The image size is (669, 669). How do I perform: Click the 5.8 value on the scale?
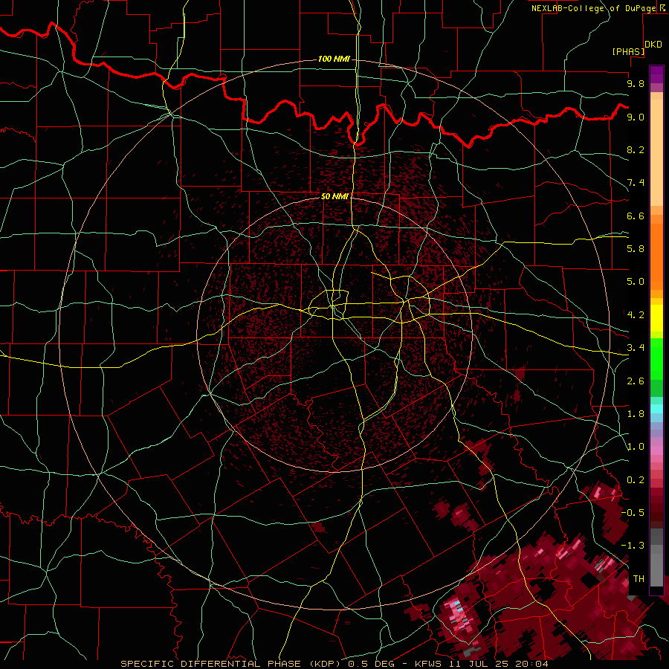636,249
